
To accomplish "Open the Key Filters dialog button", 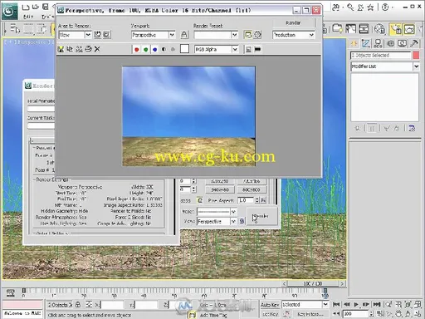I will [x=310, y=314].
